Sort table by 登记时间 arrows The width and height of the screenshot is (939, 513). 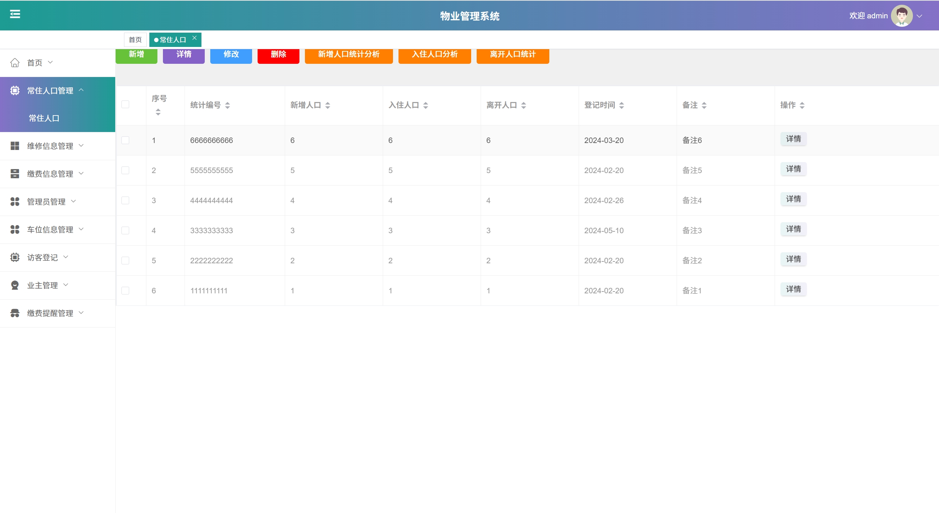pos(621,106)
